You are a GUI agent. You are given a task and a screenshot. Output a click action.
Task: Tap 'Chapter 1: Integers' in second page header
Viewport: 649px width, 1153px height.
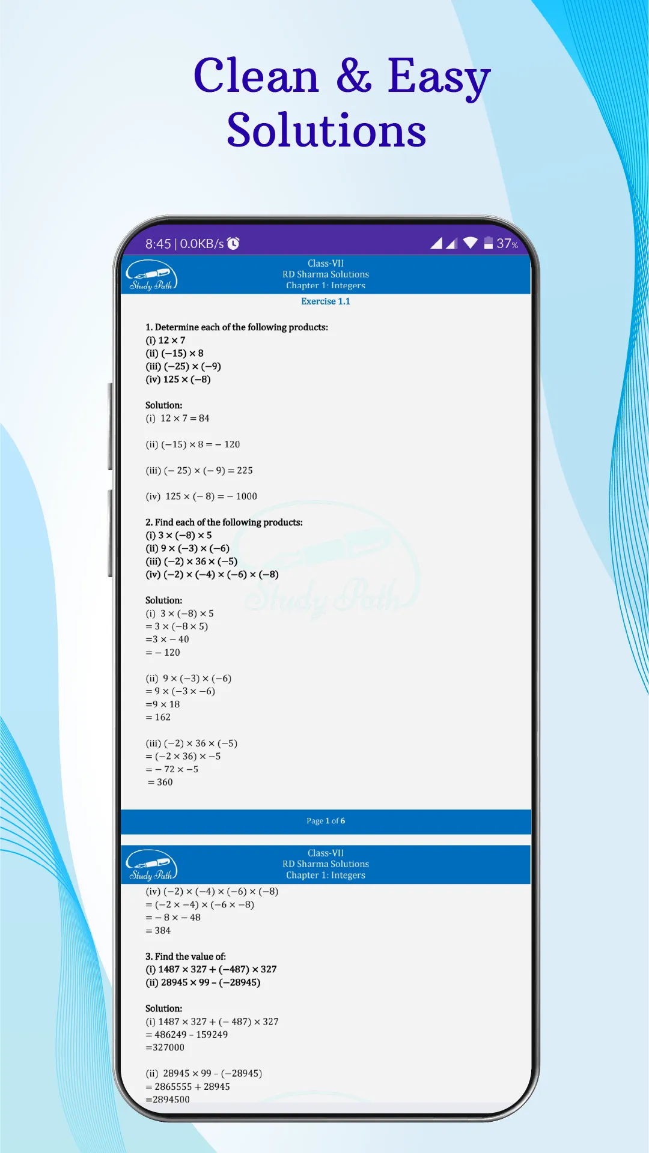point(326,876)
